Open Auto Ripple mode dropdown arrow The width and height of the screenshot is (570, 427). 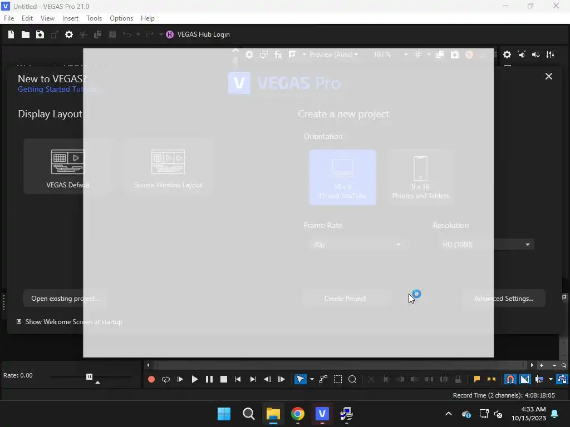point(551,379)
